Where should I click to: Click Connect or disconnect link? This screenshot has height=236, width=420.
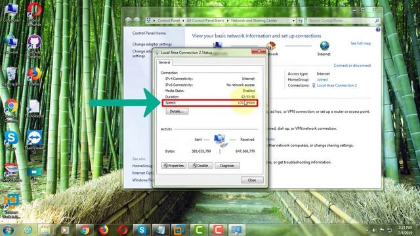[352, 66]
